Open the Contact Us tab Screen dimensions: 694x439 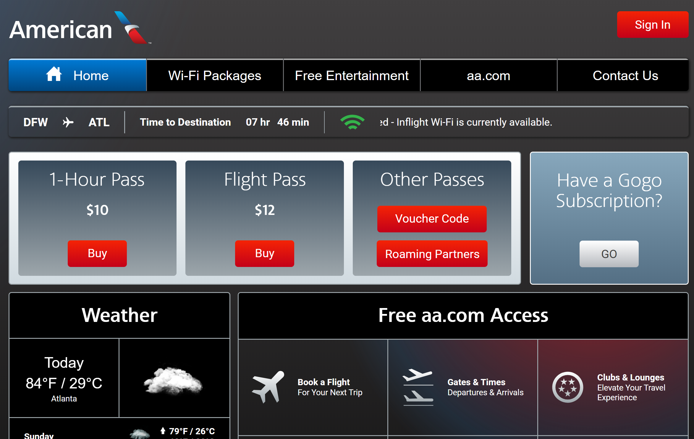[x=625, y=76]
